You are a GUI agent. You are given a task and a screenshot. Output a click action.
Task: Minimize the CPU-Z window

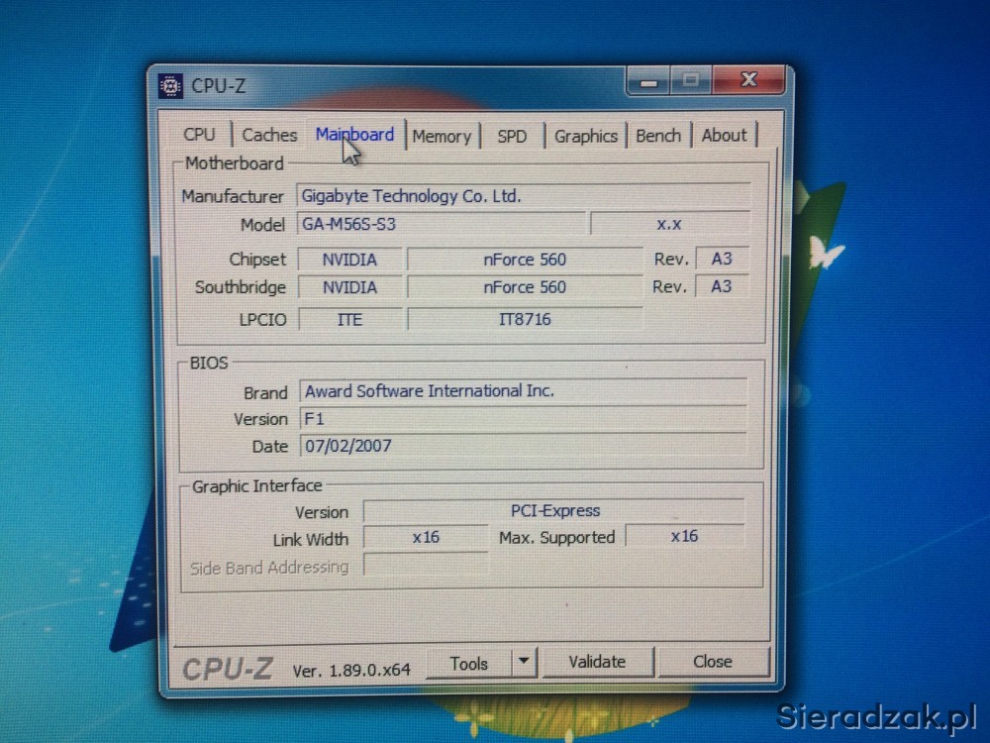point(647,81)
